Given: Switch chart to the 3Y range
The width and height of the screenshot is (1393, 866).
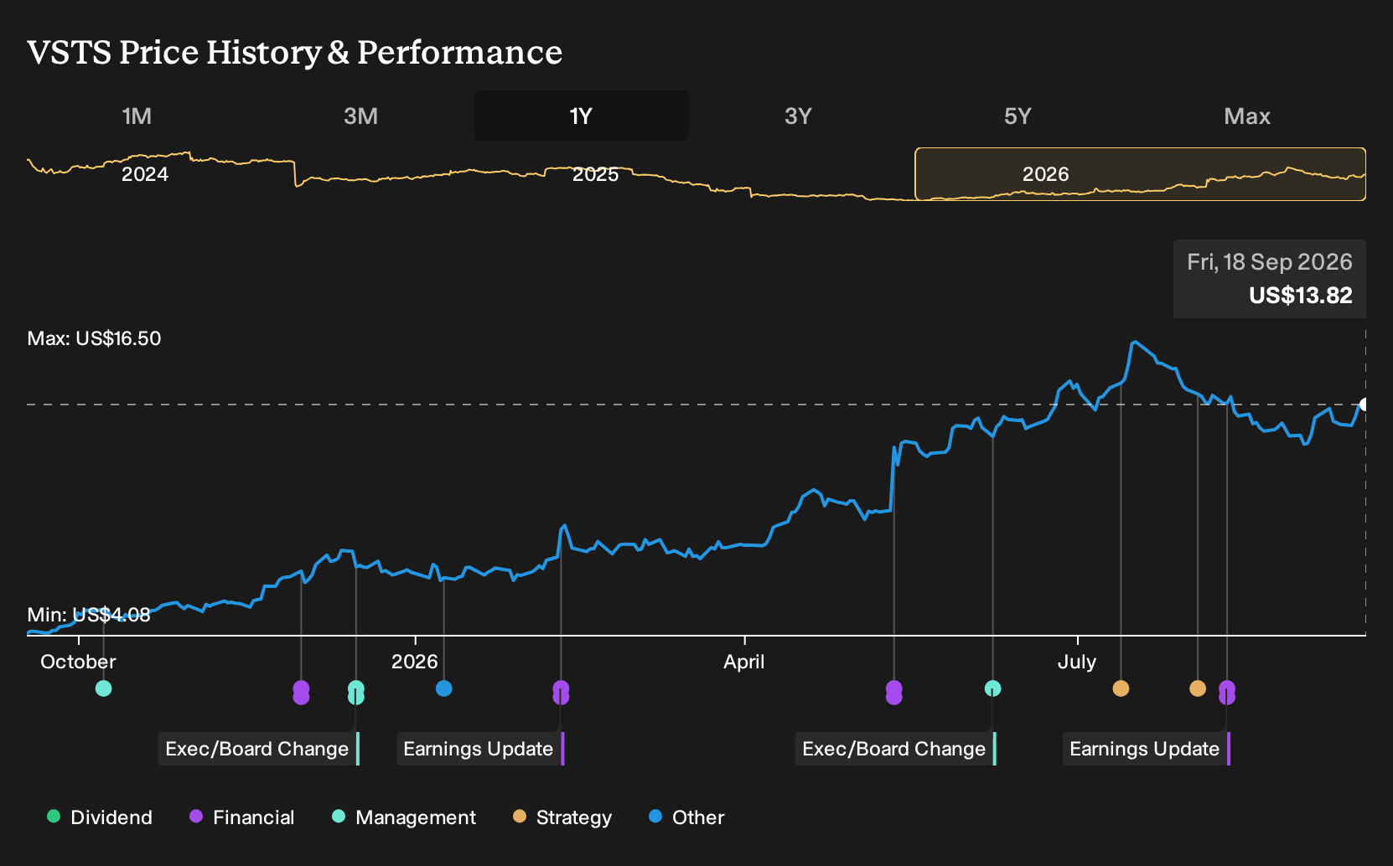Looking at the screenshot, I should pyautogui.click(x=798, y=116).
